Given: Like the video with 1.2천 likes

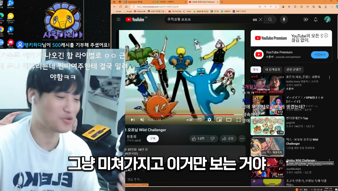Looking at the screenshot, I should (x=199, y=139).
